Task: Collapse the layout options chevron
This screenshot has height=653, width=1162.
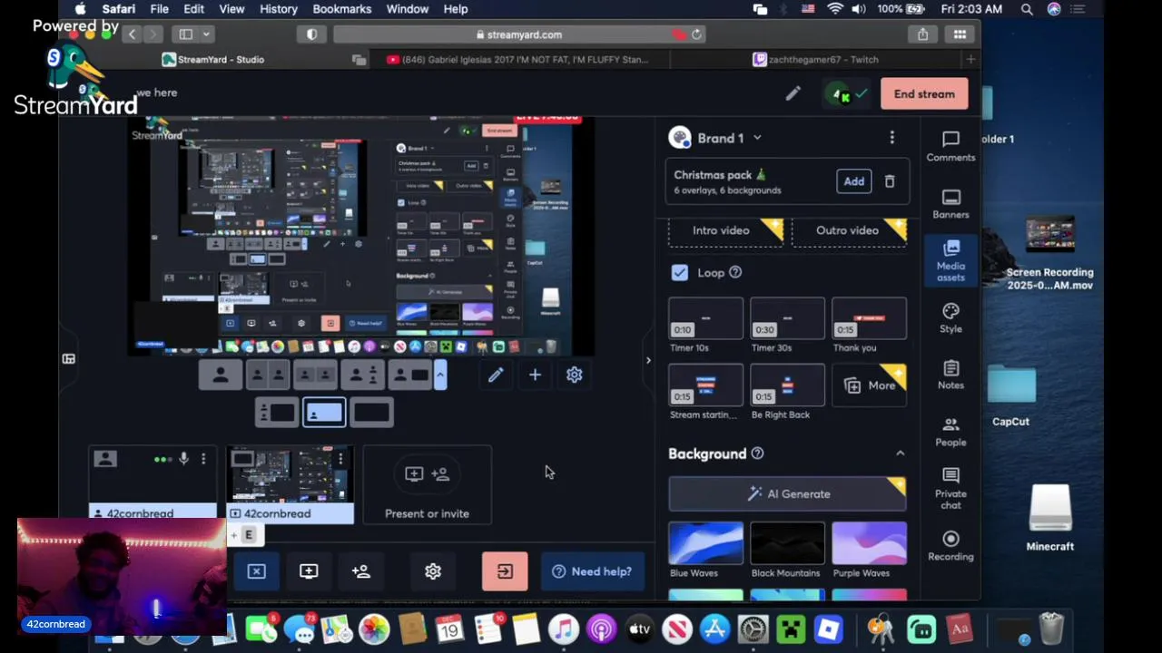Action: pos(440,375)
